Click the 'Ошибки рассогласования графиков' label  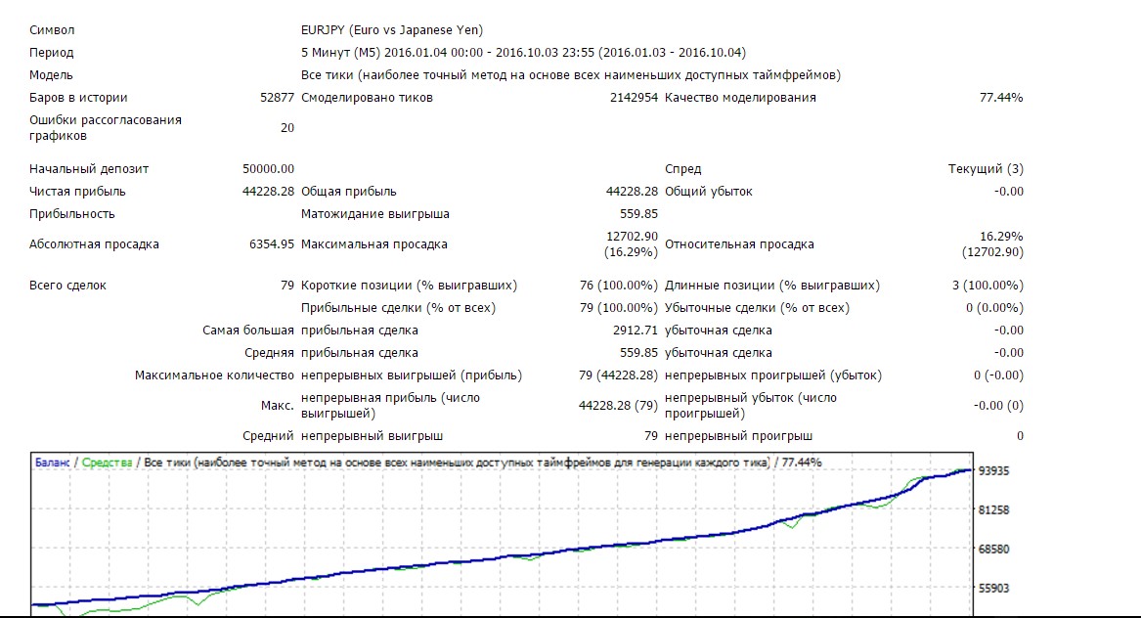tap(106, 128)
